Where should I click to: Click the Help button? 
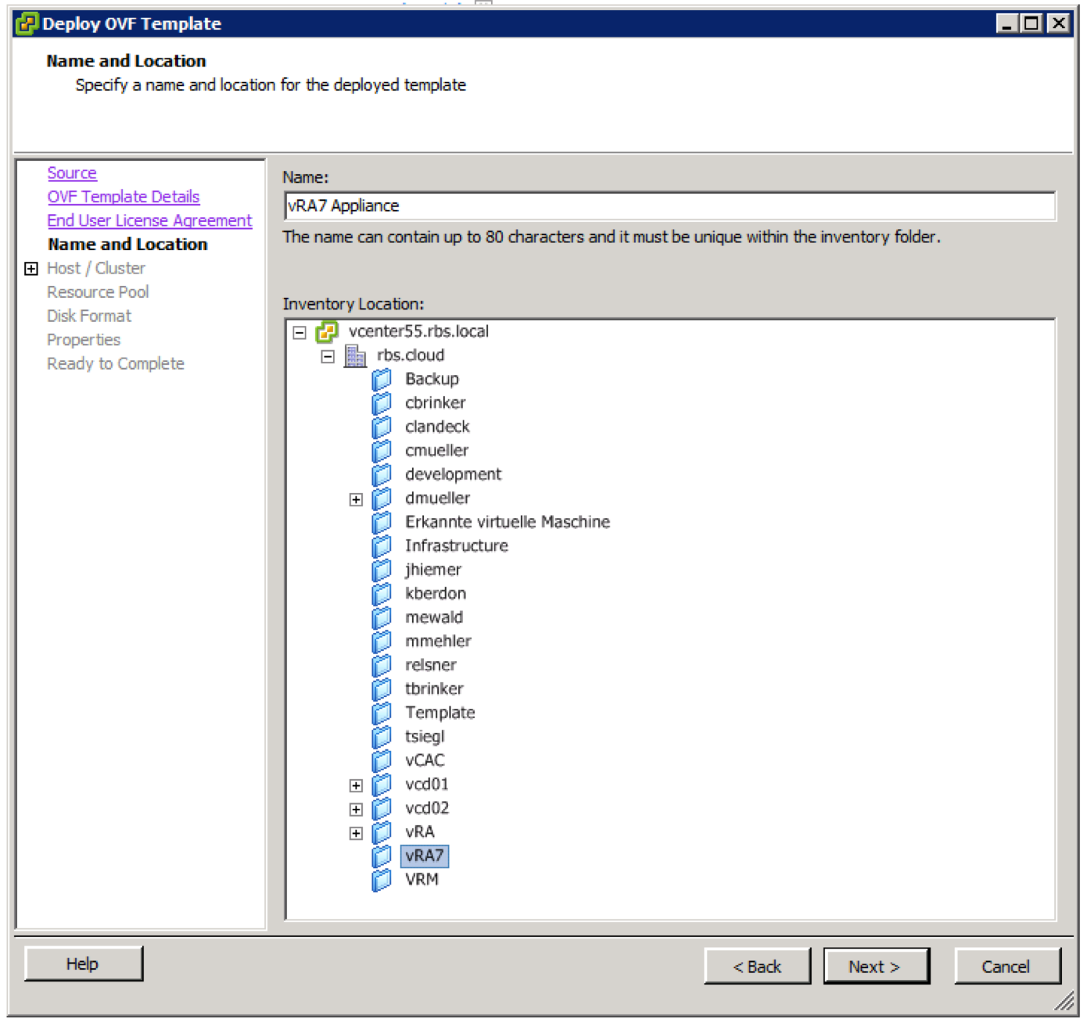pyautogui.click(x=83, y=964)
